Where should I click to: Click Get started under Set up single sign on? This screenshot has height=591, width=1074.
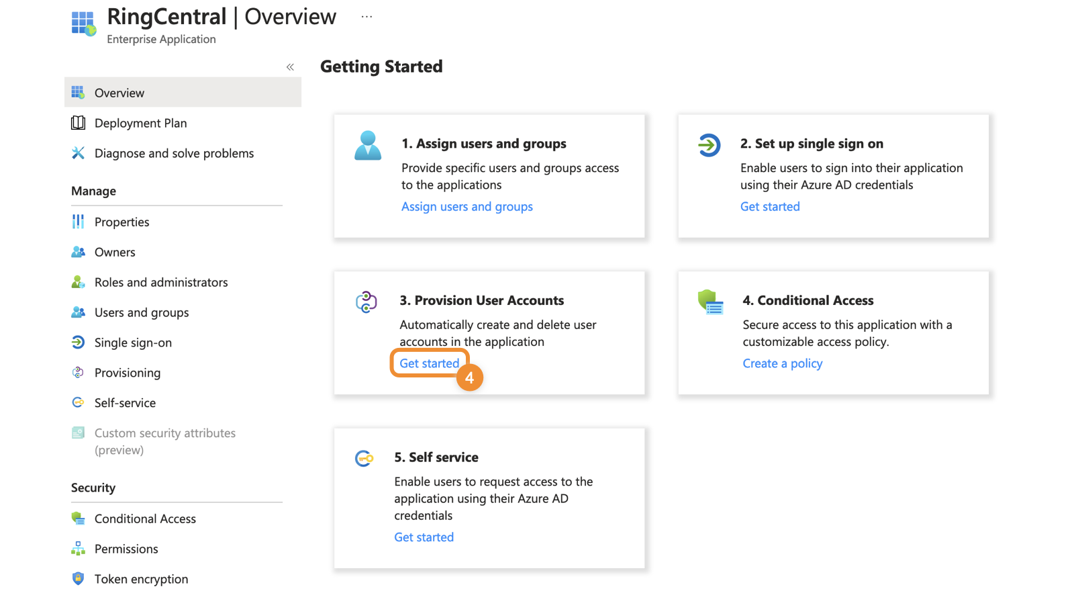coord(770,207)
